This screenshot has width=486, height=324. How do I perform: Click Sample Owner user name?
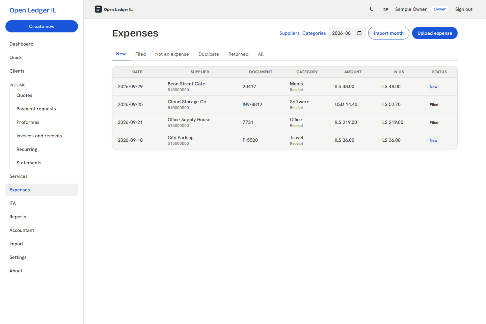click(x=411, y=9)
